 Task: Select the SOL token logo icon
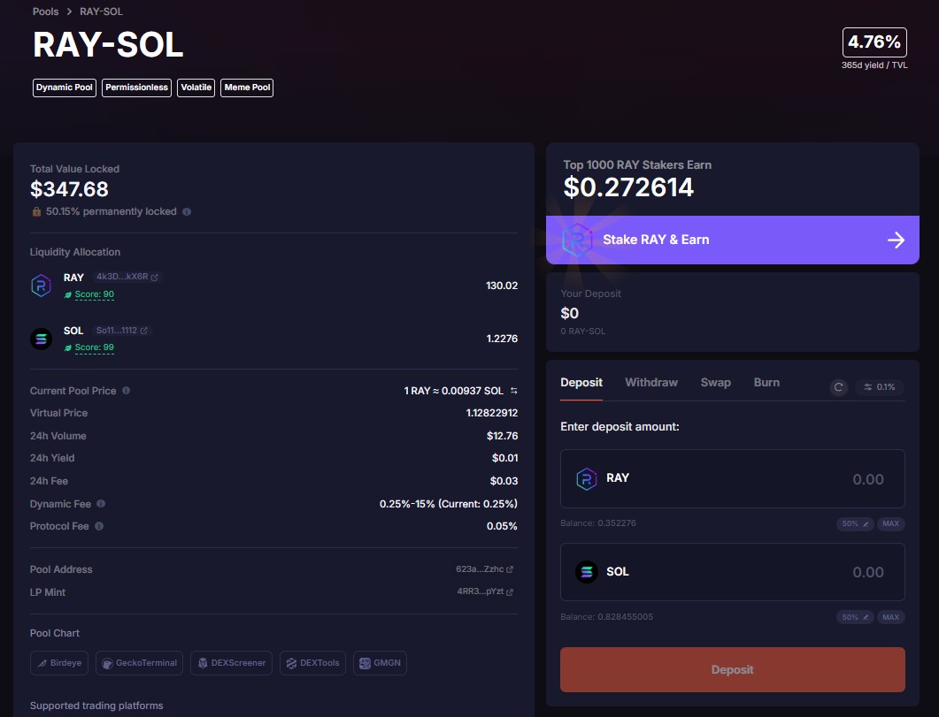[x=39, y=338]
